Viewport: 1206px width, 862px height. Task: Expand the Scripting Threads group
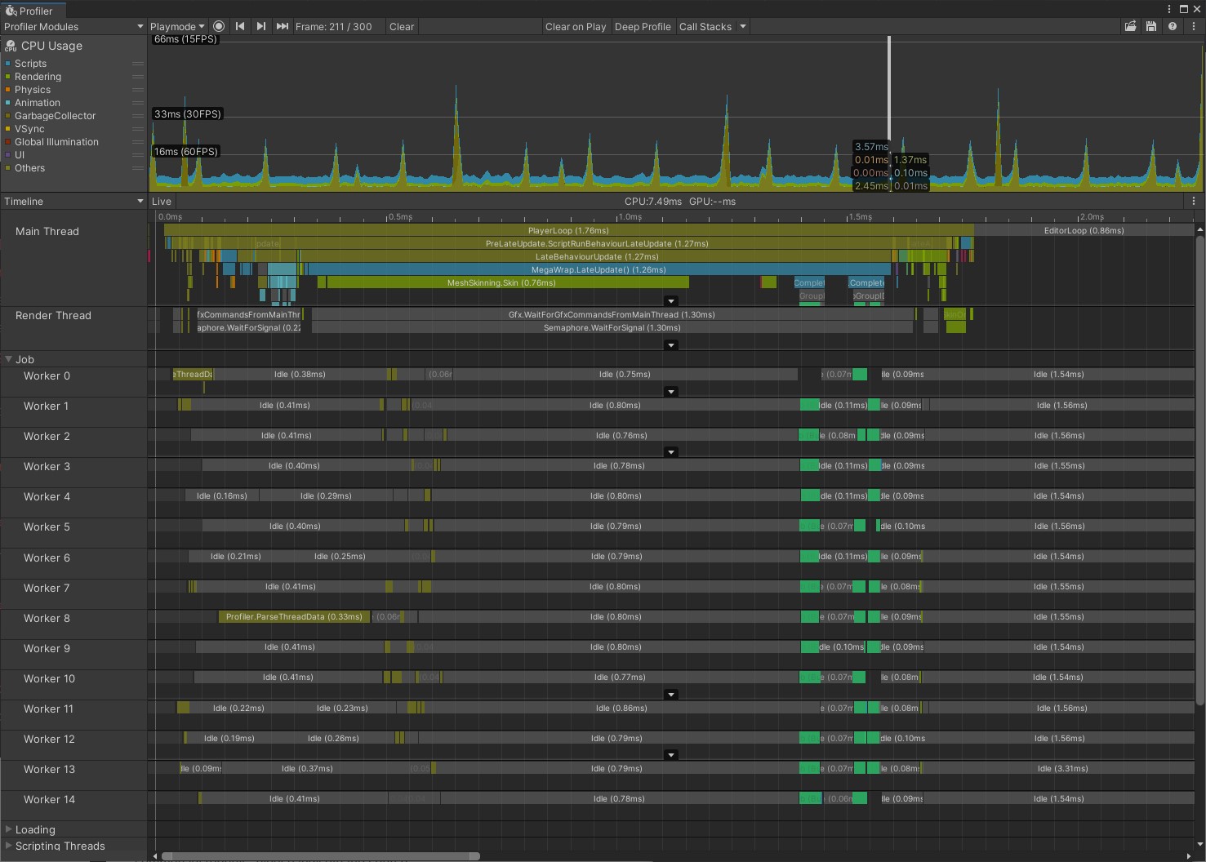tap(9, 846)
